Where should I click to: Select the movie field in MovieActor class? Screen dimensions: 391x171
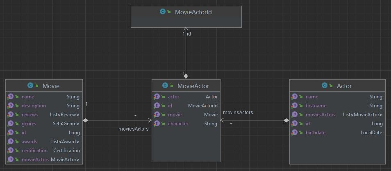coord(175,115)
